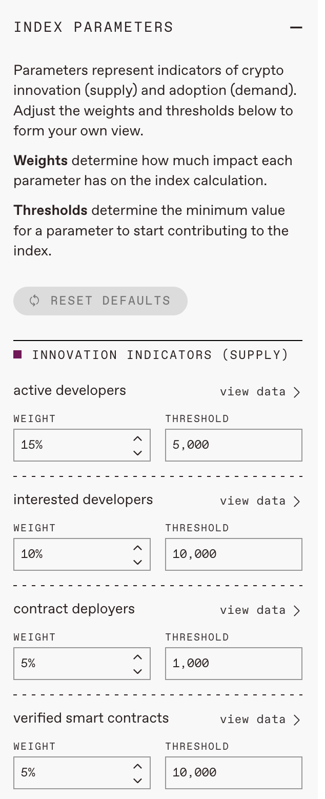
Task: Increase active developers weight with up arrow
Action: click(x=137, y=438)
